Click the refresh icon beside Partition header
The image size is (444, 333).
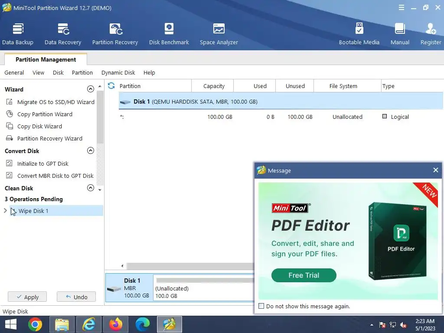click(111, 86)
